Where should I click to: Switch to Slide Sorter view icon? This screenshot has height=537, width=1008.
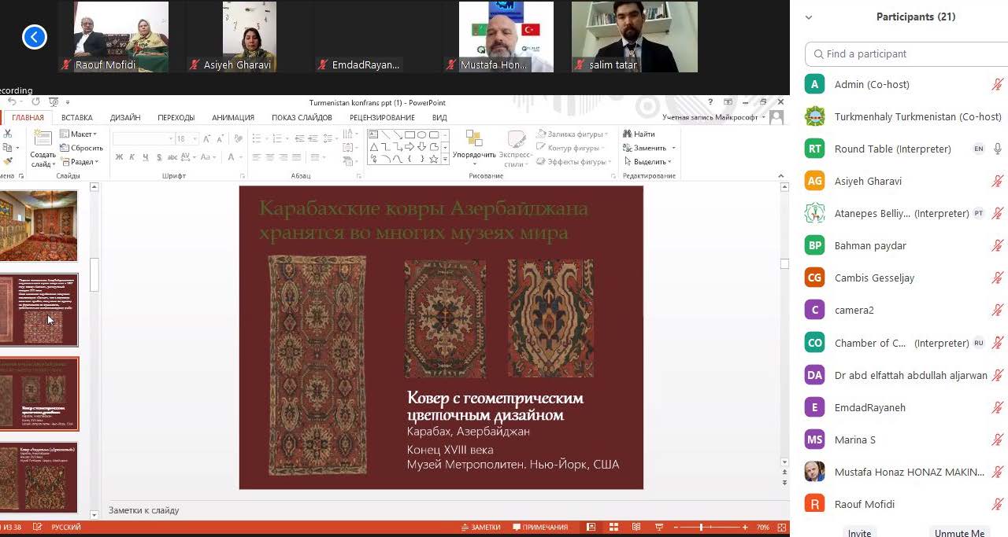(613, 527)
